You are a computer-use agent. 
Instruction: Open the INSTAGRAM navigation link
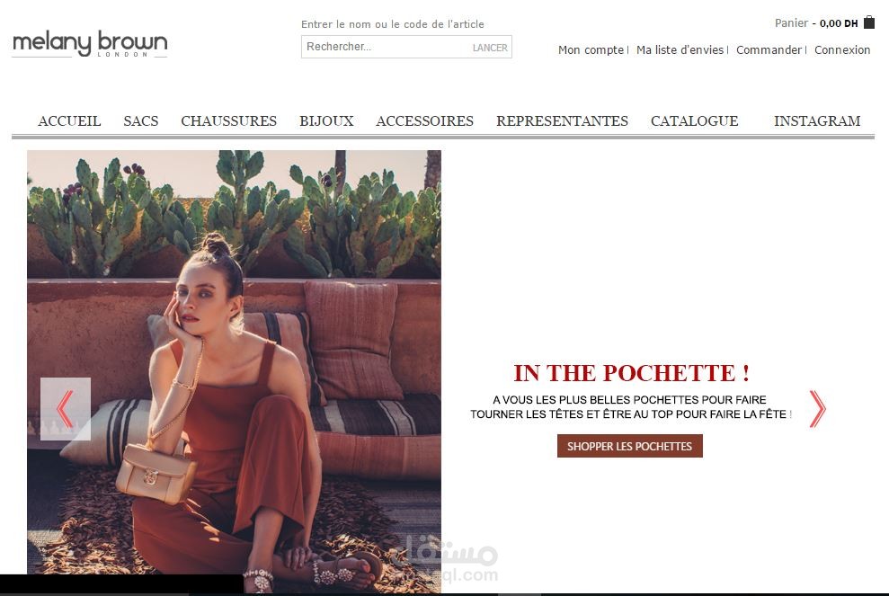[817, 120]
